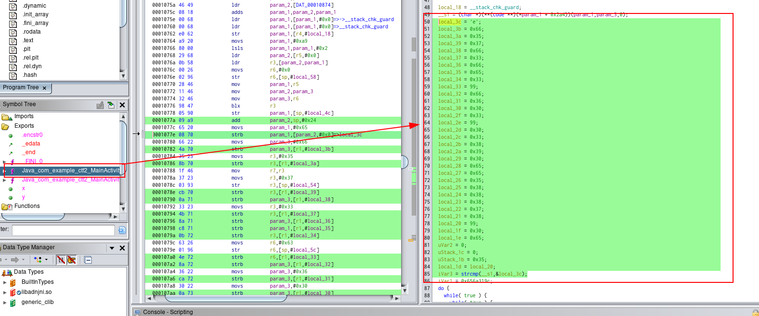The width and height of the screenshot is (759, 316).
Task: Select the Console - Scripting title
Action: 168,312
